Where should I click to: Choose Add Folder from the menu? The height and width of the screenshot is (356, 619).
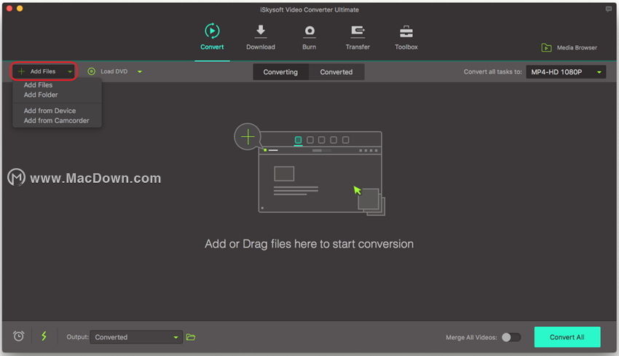pyautogui.click(x=41, y=95)
